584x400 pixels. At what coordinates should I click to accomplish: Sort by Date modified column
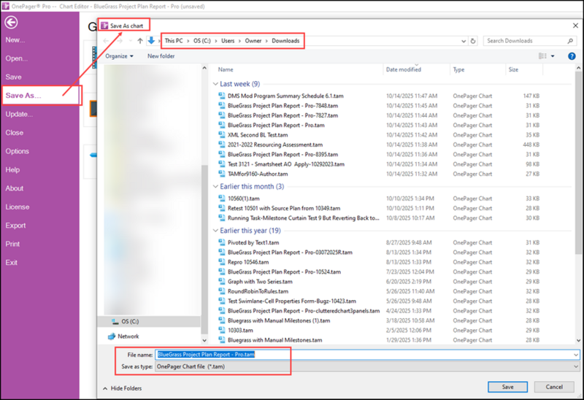coord(404,69)
